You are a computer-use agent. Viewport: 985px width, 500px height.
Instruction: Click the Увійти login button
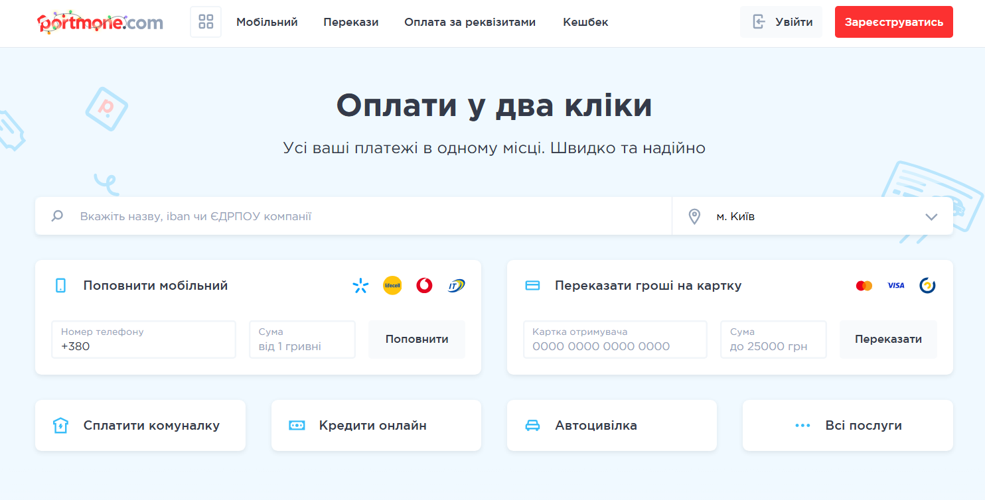(781, 22)
